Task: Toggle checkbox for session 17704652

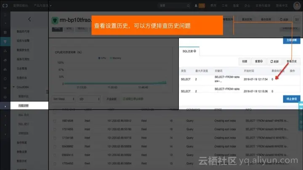Action: pyautogui.click(x=55, y=164)
